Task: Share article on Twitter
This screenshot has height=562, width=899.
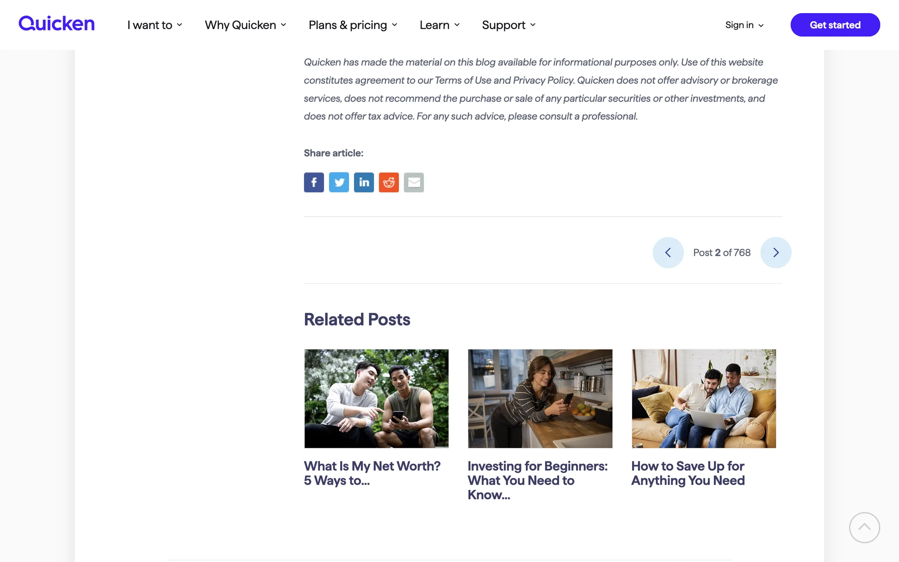Action: click(339, 182)
